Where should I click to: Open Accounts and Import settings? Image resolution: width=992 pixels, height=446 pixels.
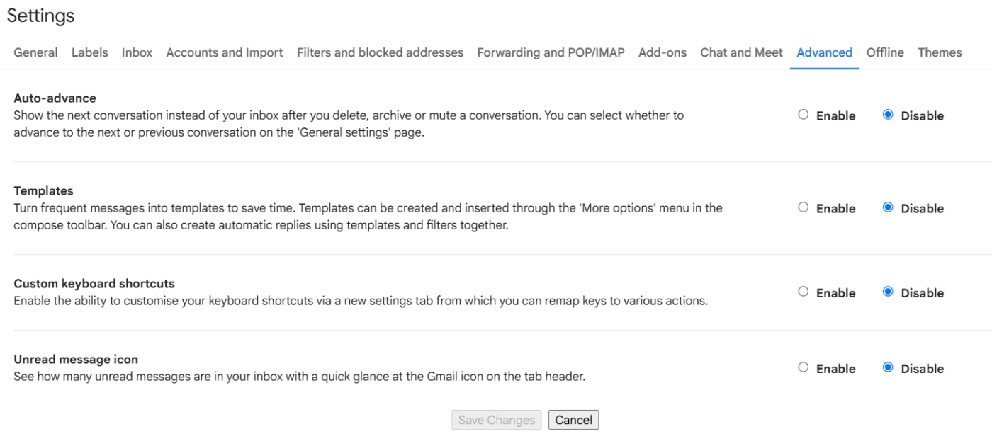tap(224, 52)
